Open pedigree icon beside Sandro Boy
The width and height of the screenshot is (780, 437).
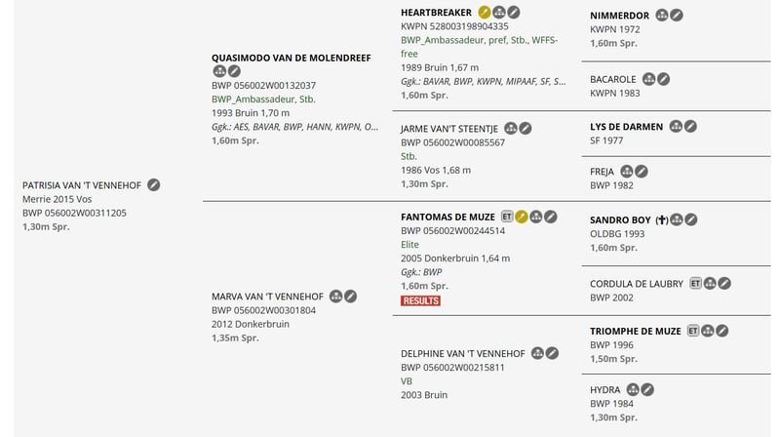pyautogui.click(x=676, y=219)
